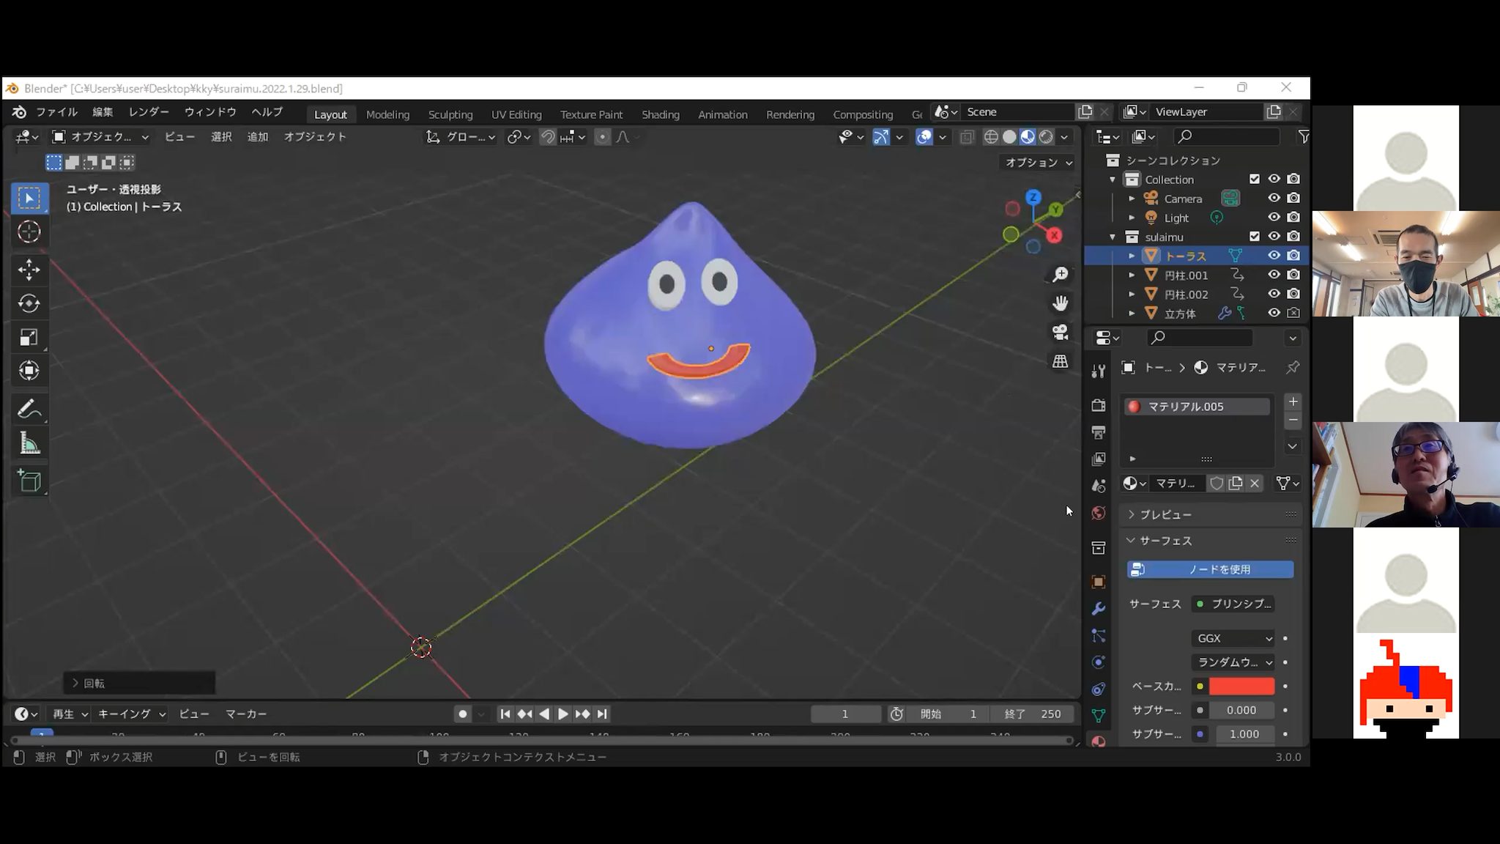This screenshot has width=1500, height=844.
Task: Switch to the Modeling workspace tab
Action: point(387,114)
